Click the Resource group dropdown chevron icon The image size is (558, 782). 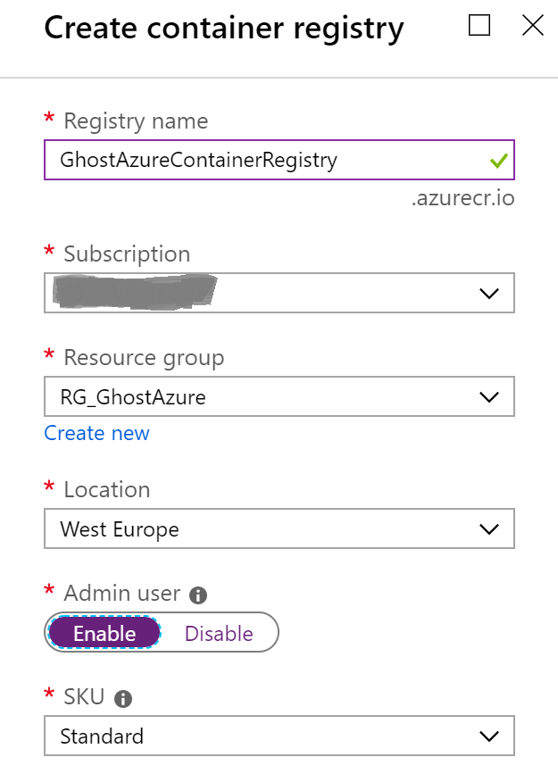tap(489, 396)
